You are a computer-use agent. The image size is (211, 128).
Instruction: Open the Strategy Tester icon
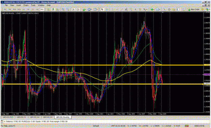183,9
